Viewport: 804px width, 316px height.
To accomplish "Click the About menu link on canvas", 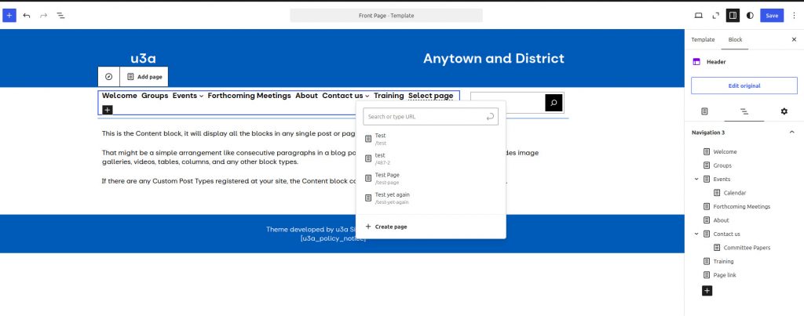I will point(307,95).
